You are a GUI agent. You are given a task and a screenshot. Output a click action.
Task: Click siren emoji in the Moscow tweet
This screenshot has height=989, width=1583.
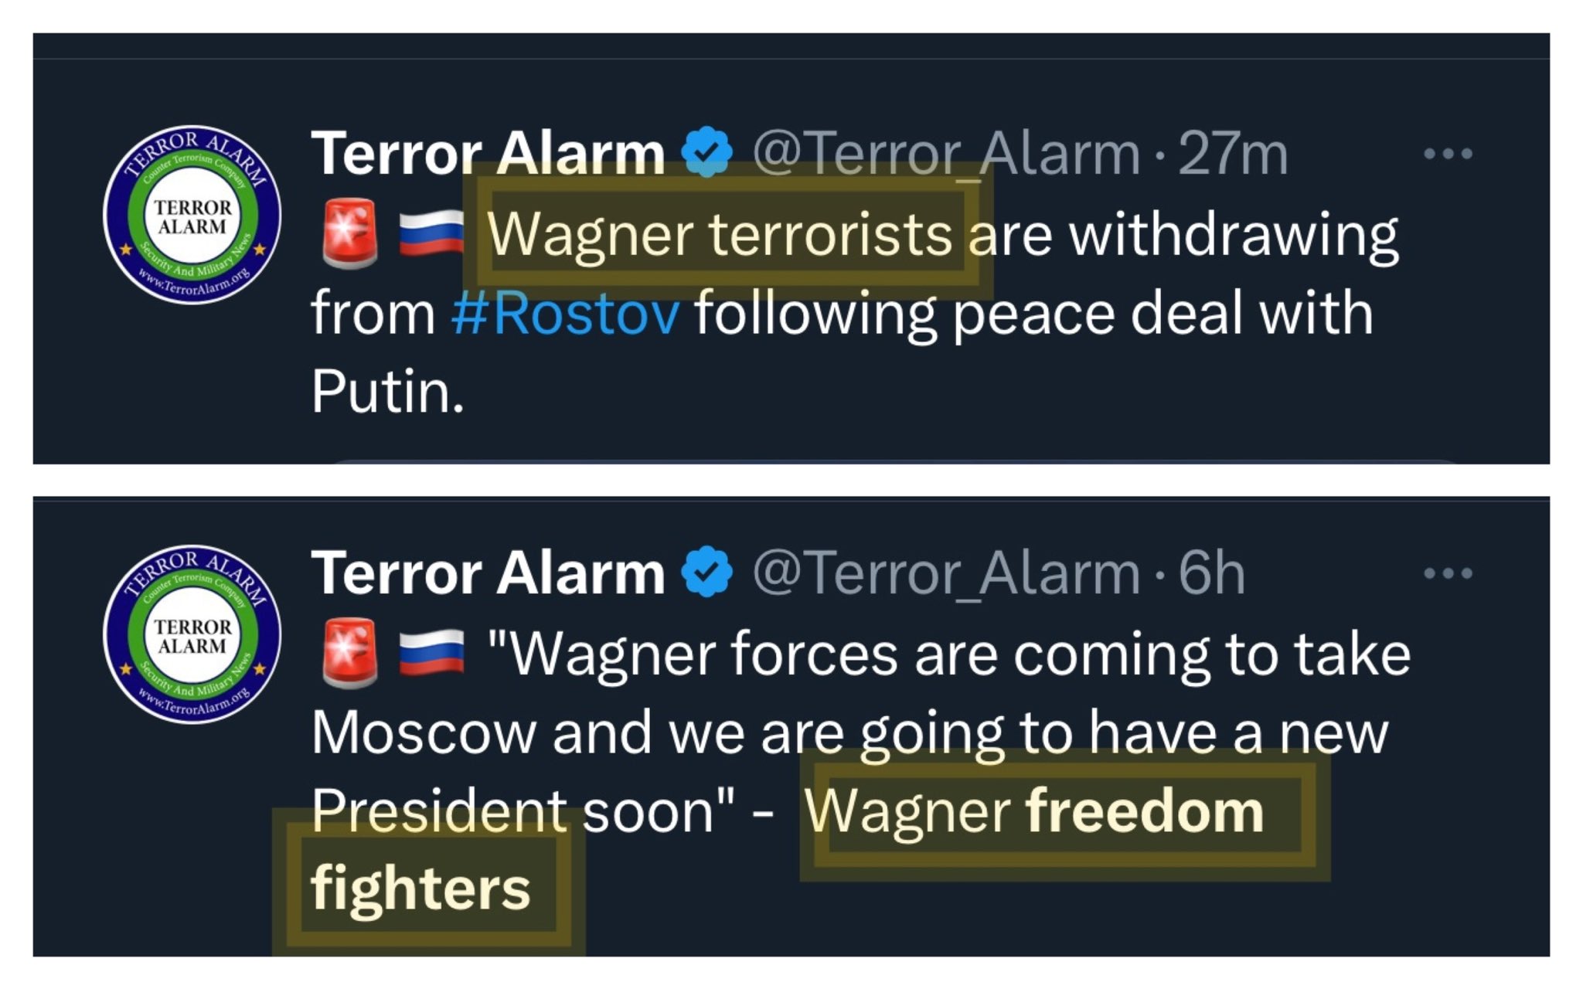click(349, 653)
